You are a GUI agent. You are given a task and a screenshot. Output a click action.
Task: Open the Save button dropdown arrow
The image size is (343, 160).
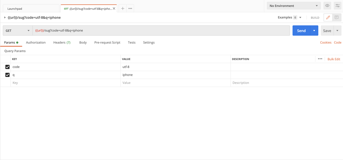pos(337,30)
